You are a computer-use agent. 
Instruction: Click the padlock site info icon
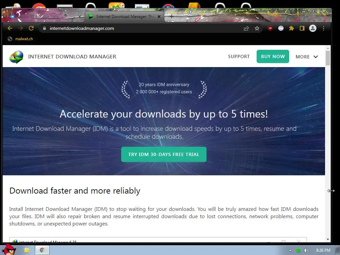44,29
